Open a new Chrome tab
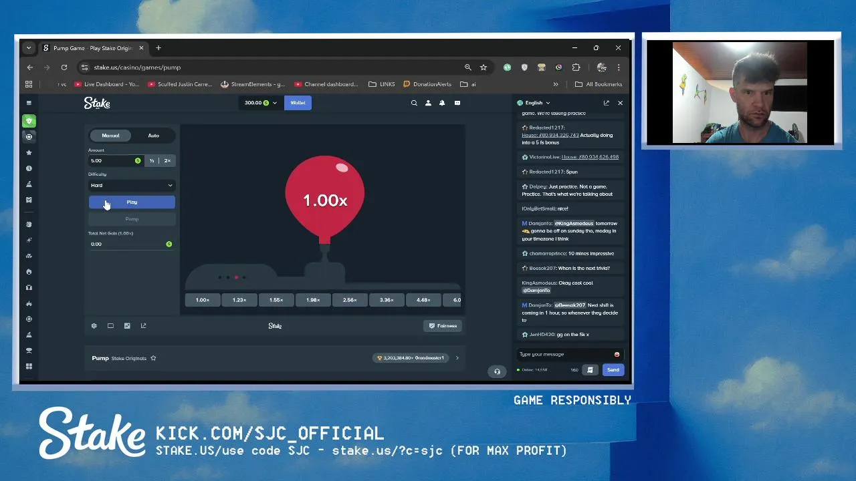Image resolution: width=856 pixels, height=481 pixels. tap(158, 48)
